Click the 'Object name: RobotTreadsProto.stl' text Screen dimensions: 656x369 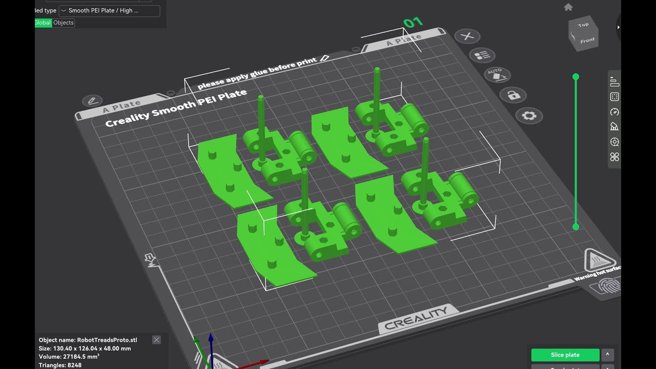pos(88,340)
